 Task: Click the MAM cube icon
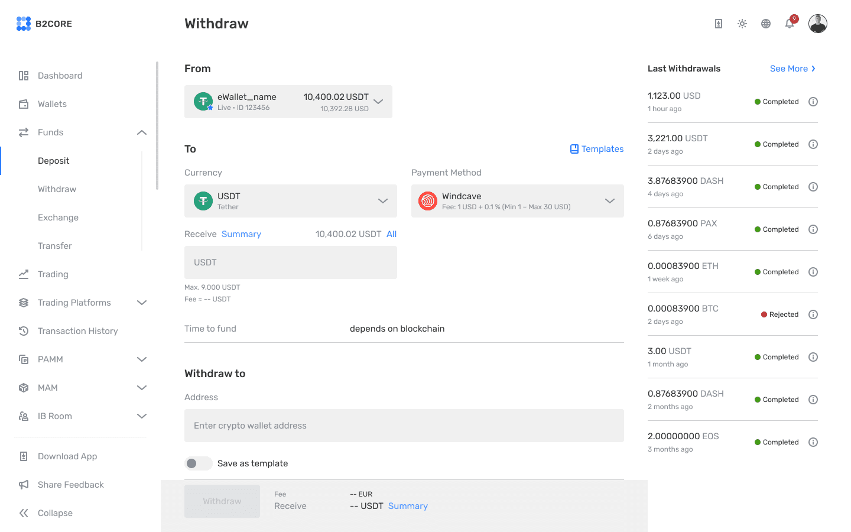point(24,388)
